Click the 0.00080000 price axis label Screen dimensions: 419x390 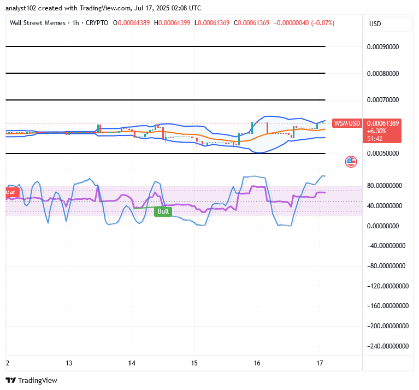coord(383,73)
